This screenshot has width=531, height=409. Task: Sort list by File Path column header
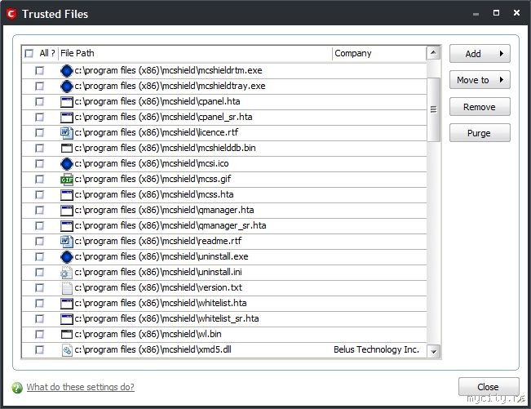point(196,54)
